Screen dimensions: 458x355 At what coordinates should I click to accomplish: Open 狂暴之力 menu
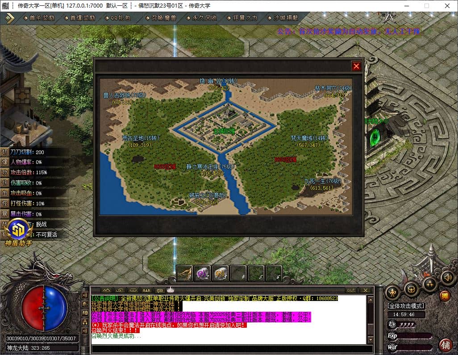pyautogui.click(x=242, y=18)
